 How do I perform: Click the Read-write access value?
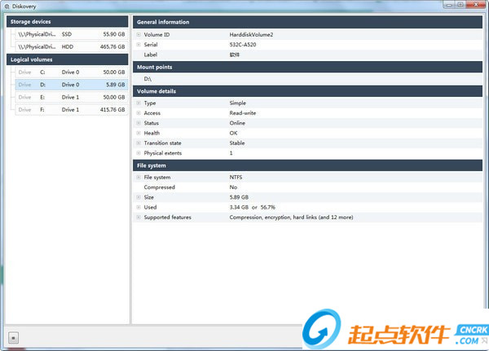[243, 113]
